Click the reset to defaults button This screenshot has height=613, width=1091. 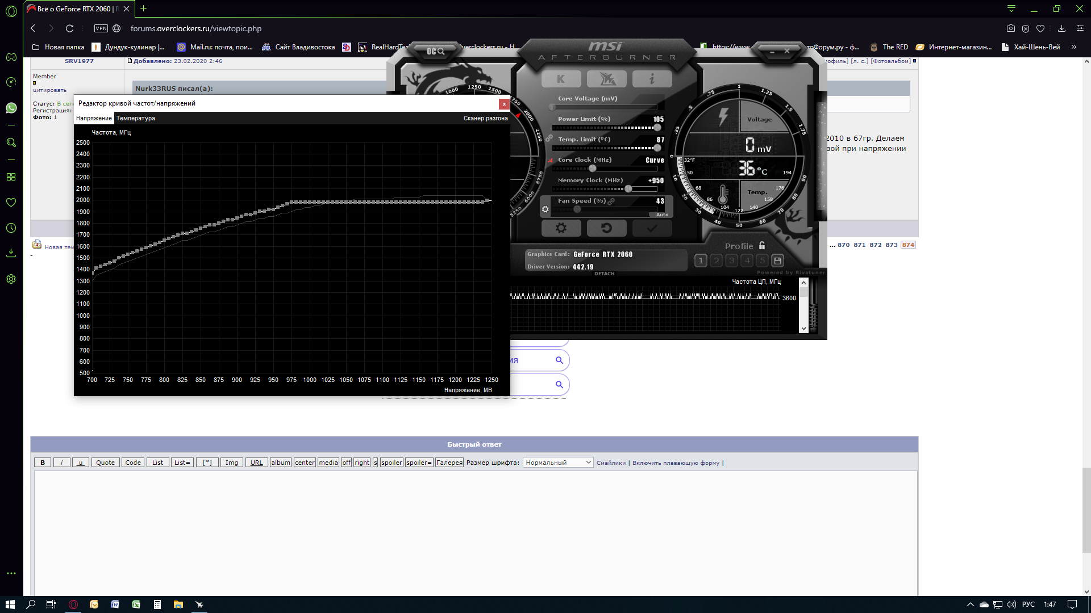coord(606,228)
